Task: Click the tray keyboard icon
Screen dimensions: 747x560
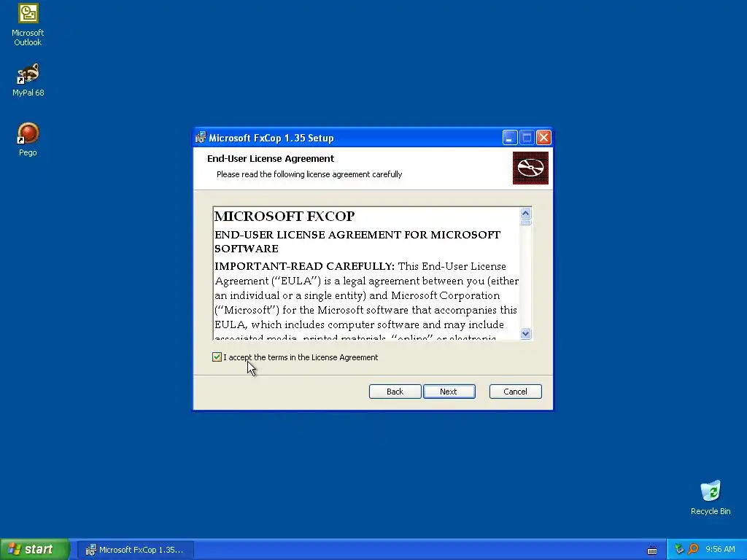Action: point(652,551)
